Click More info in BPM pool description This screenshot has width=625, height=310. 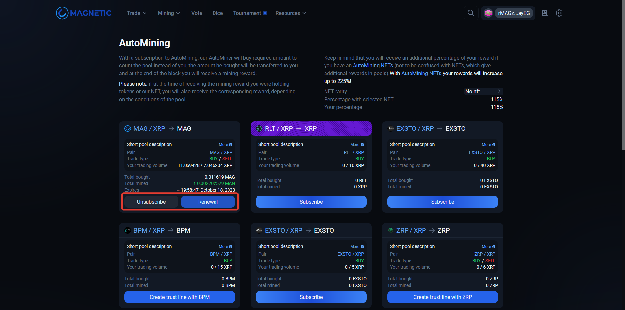click(226, 247)
